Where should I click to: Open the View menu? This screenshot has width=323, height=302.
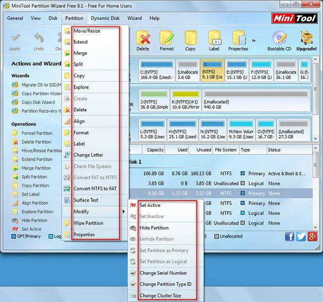pos(36,18)
